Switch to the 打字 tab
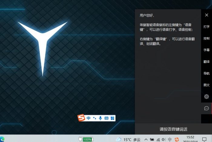212x142 pixels. pos(207,27)
